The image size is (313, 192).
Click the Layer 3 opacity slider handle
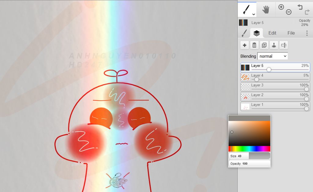(x=306, y=89)
